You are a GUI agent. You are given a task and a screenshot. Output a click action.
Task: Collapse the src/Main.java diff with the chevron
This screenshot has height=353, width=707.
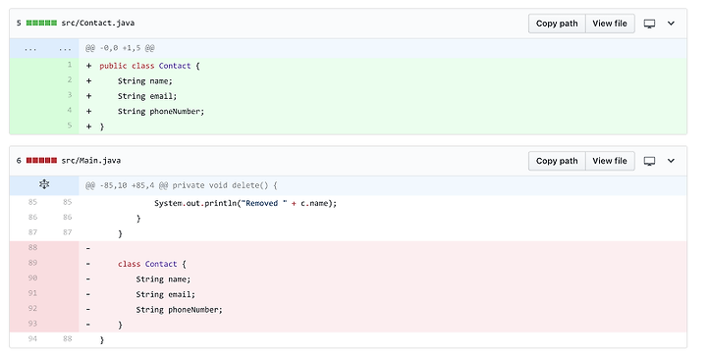click(671, 161)
